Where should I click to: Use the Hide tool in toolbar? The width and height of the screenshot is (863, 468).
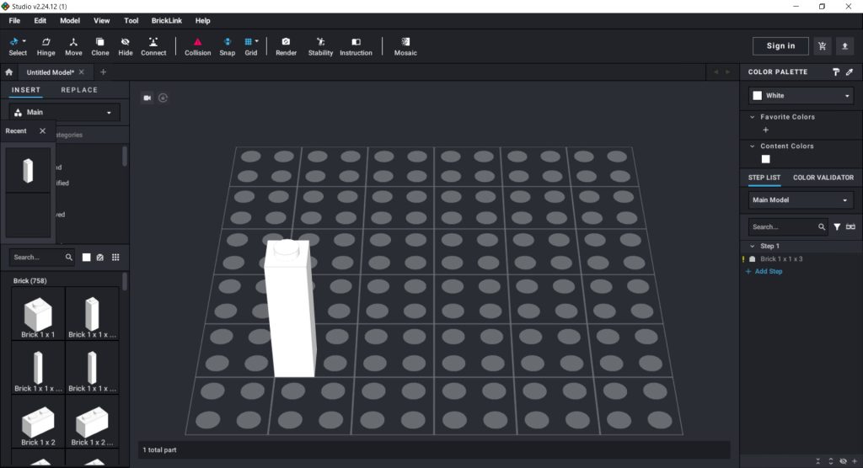coord(125,46)
